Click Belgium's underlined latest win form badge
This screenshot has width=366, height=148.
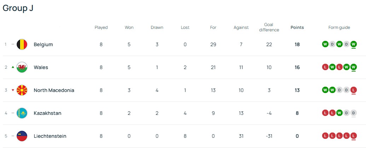click(354, 44)
